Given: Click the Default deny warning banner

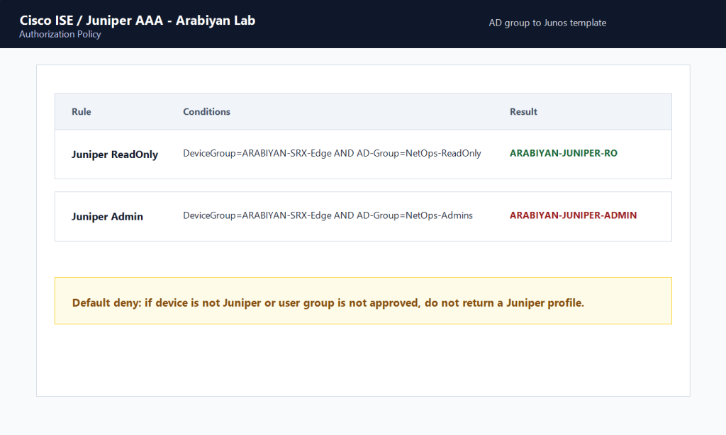Looking at the screenshot, I should 363,301.
